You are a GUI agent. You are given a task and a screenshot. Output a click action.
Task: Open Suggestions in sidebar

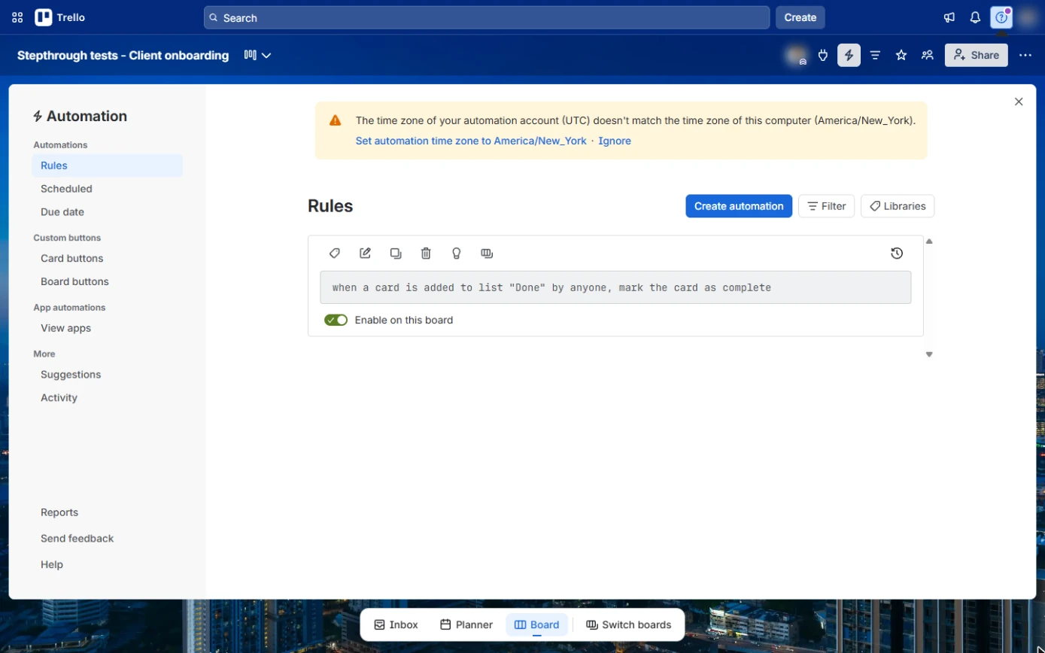pos(107,375)
